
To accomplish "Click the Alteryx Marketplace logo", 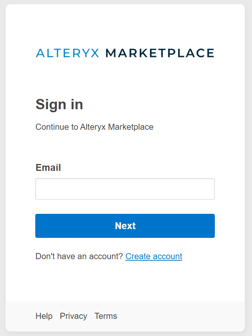I will pyautogui.click(x=125, y=53).
